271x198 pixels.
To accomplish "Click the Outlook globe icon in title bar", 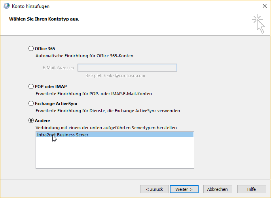I will pyautogui.click(x=6, y=6).
